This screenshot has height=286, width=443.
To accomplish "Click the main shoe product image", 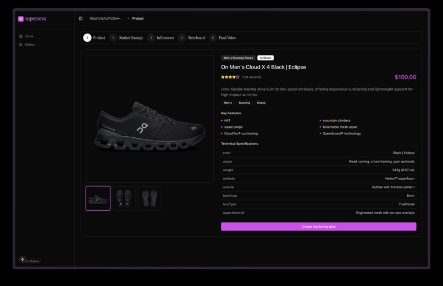I will click(149, 119).
